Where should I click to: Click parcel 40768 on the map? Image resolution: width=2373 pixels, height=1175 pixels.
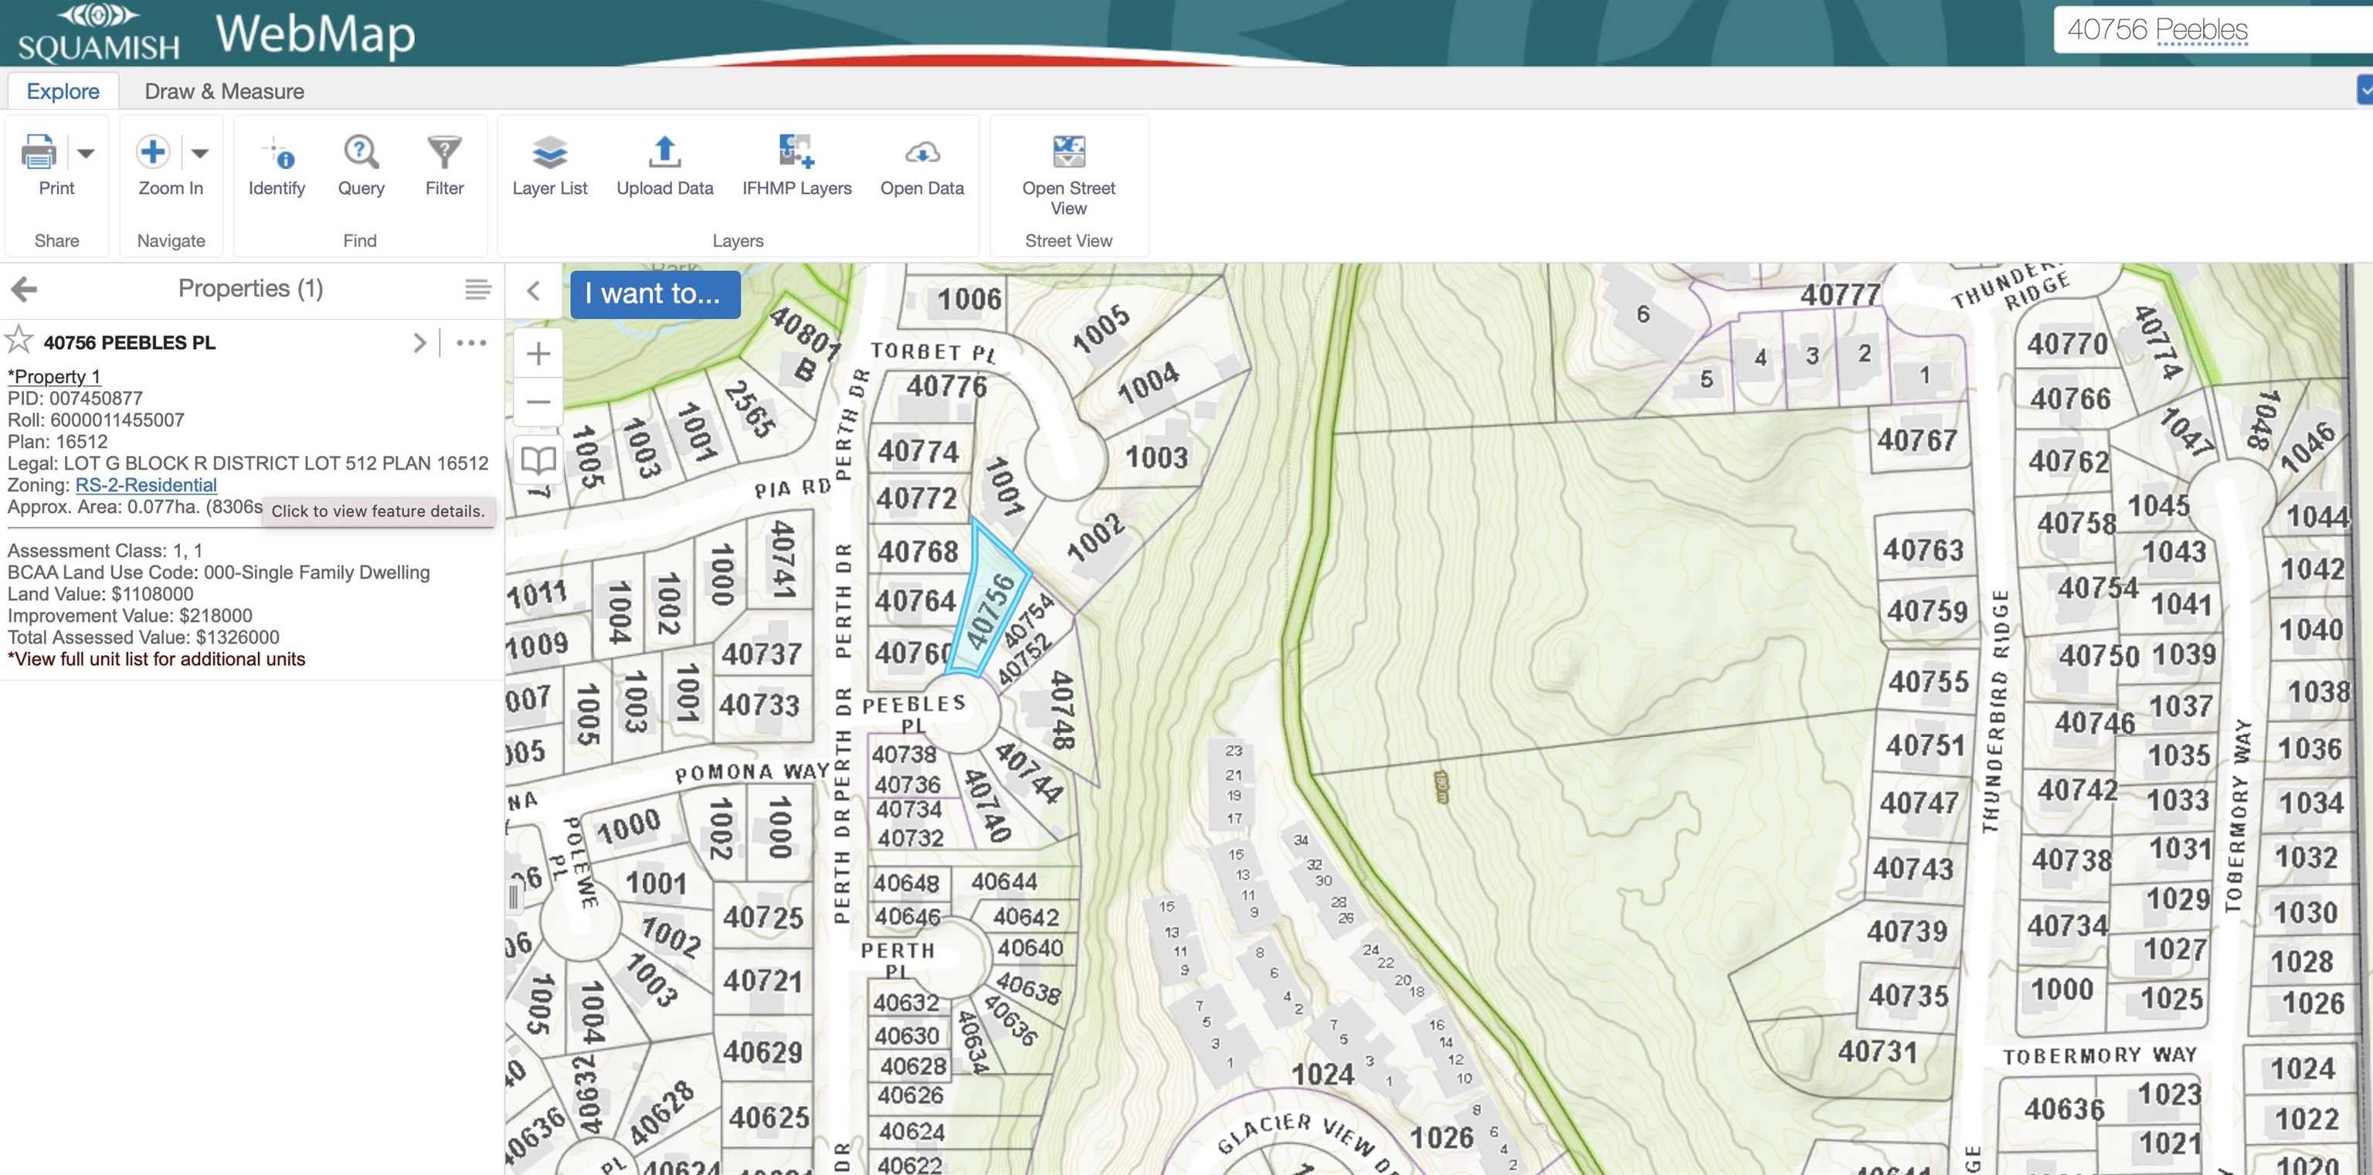pos(918,551)
